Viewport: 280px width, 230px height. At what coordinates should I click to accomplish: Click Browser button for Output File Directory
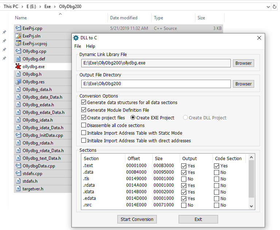pyautogui.click(x=244, y=84)
